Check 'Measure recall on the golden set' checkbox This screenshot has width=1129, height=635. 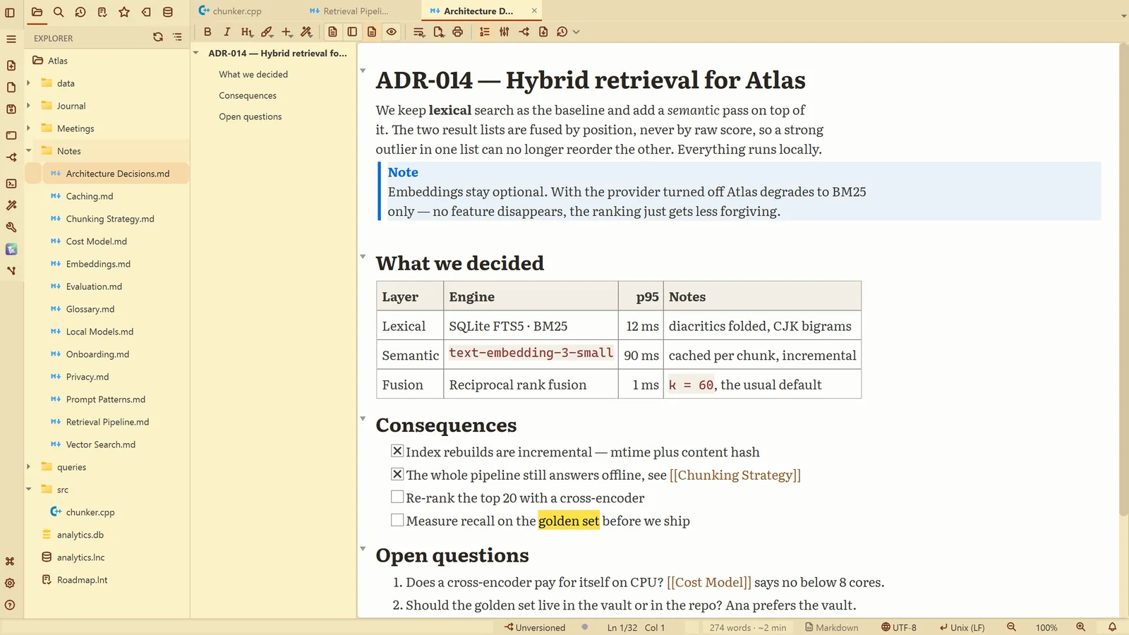[397, 520]
